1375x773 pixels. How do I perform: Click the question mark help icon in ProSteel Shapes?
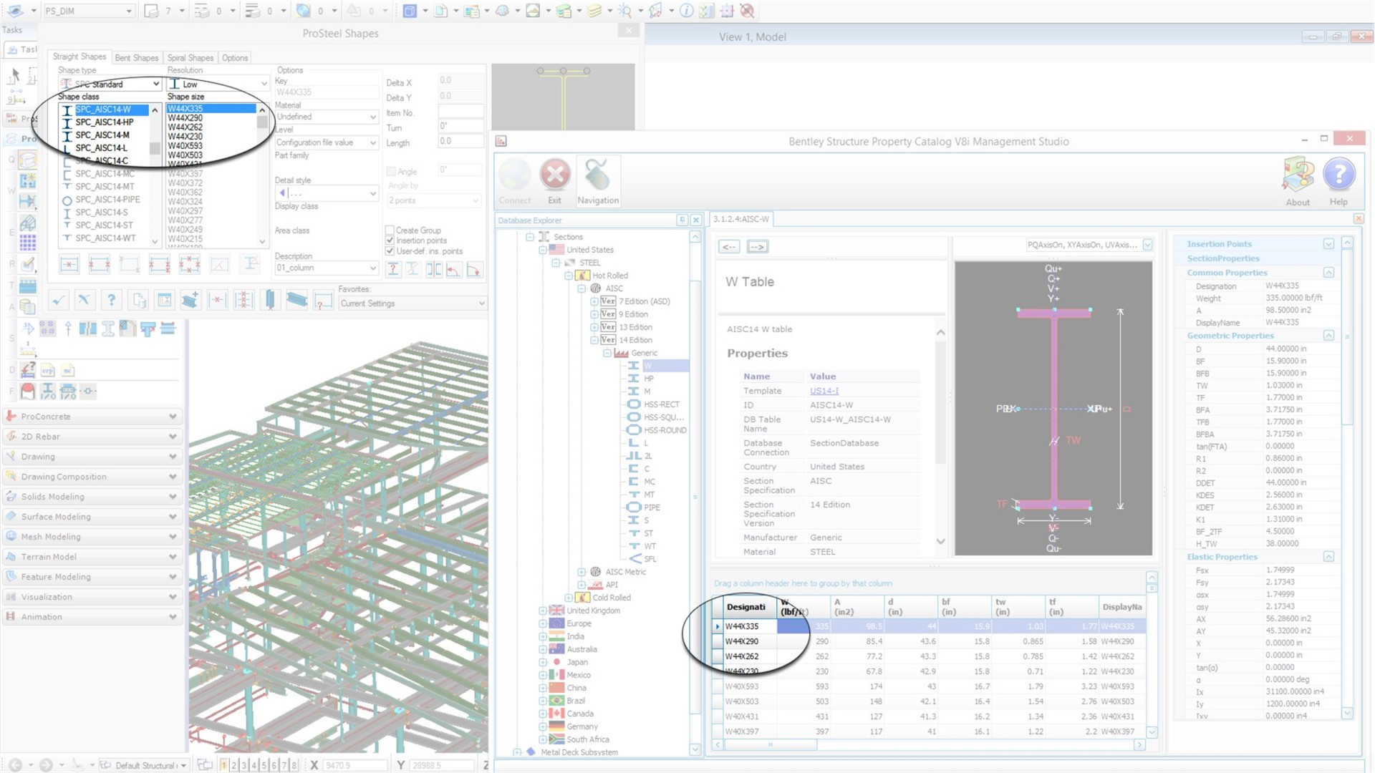(x=111, y=300)
